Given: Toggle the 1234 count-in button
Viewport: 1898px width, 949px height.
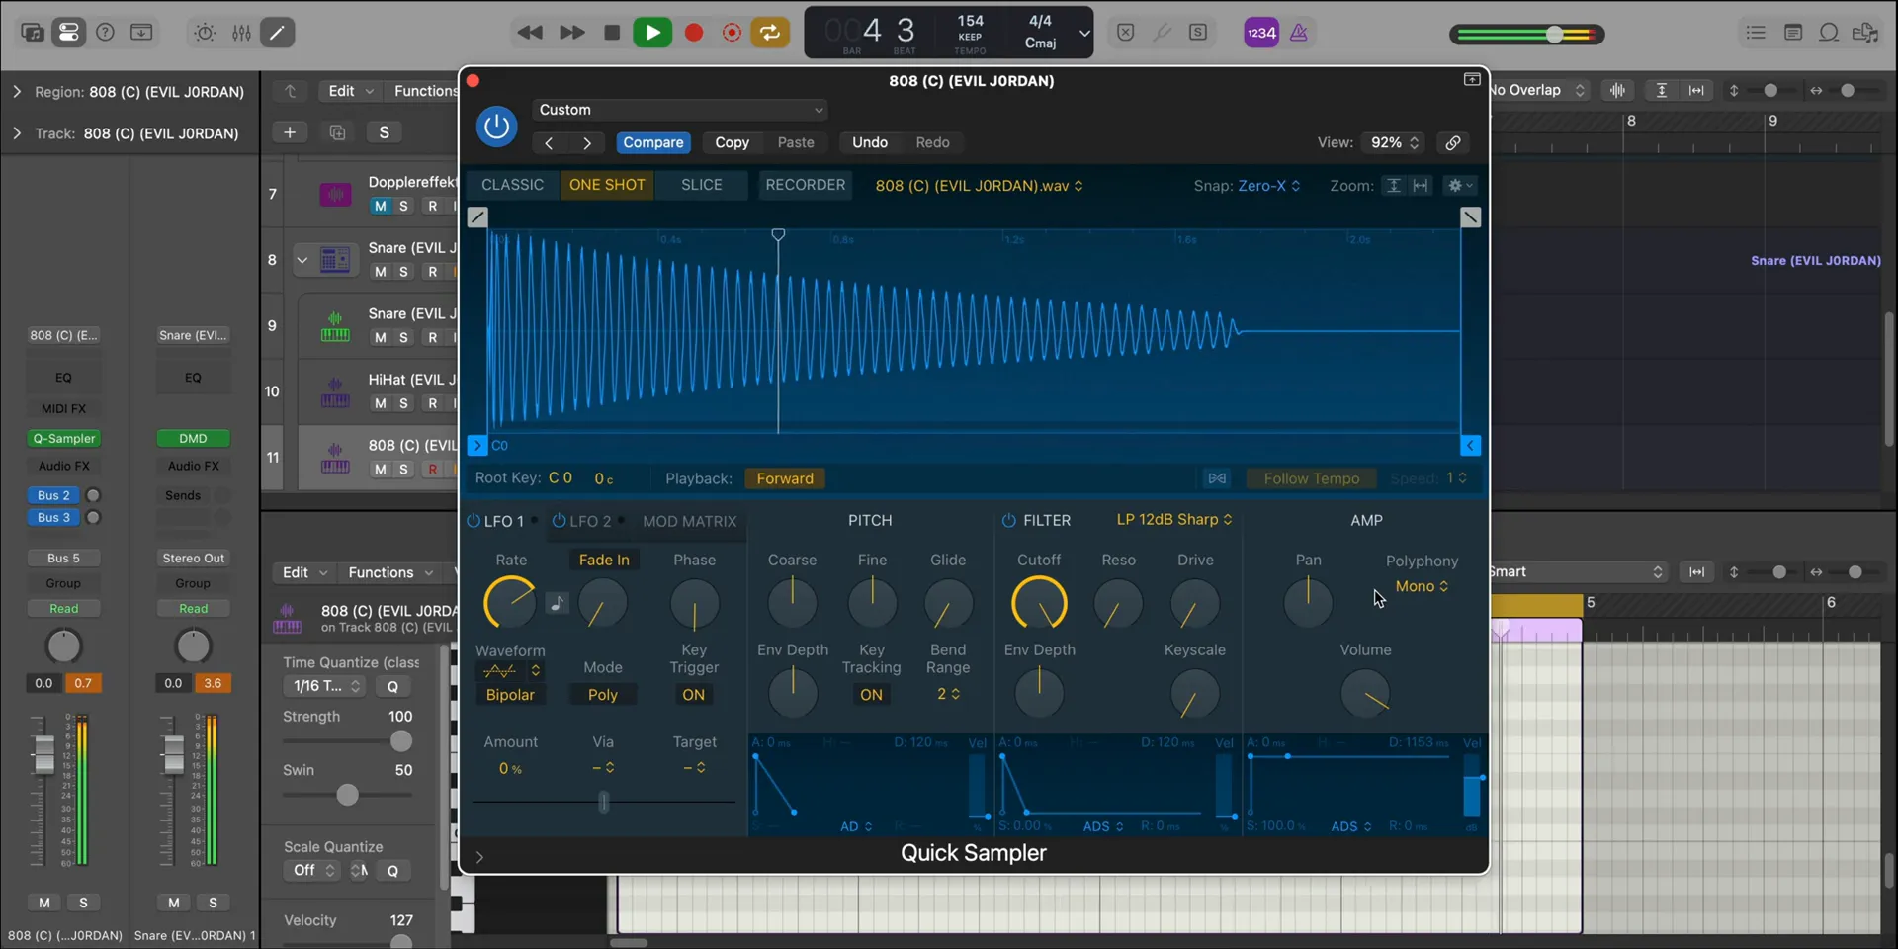Looking at the screenshot, I should pyautogui.click(x=1261, y=33).
